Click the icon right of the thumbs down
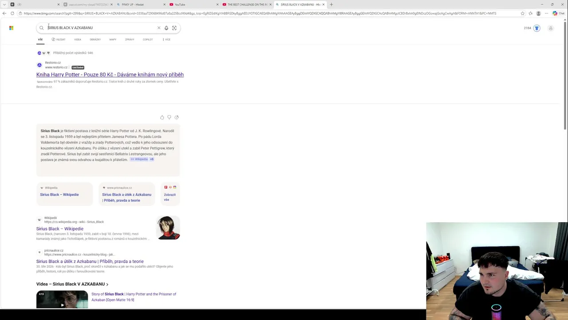The height and width of the screenshot is (320, 568). 177,117
